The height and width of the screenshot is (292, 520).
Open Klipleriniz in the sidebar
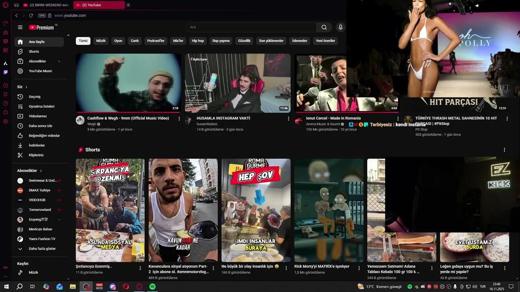pos(39,155)
